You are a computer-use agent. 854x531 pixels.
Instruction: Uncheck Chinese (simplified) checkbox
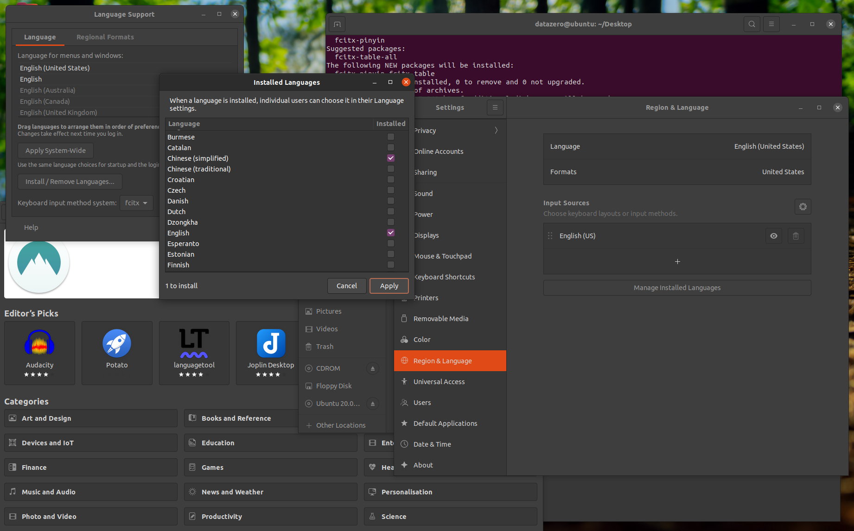tap(391, 158)
